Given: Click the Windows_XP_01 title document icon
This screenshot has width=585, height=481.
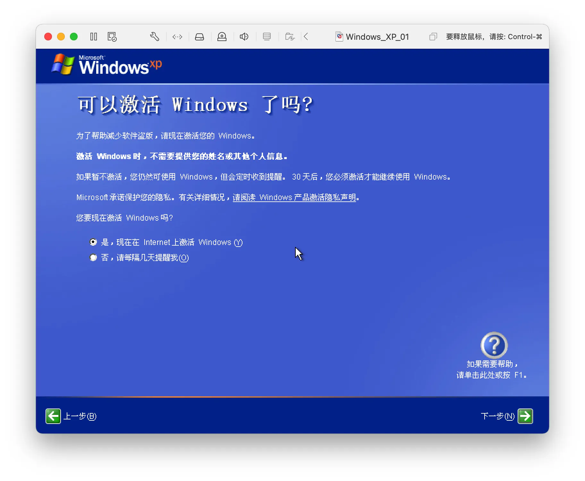Looking at the screenshot, I should (x=339, y=37).
